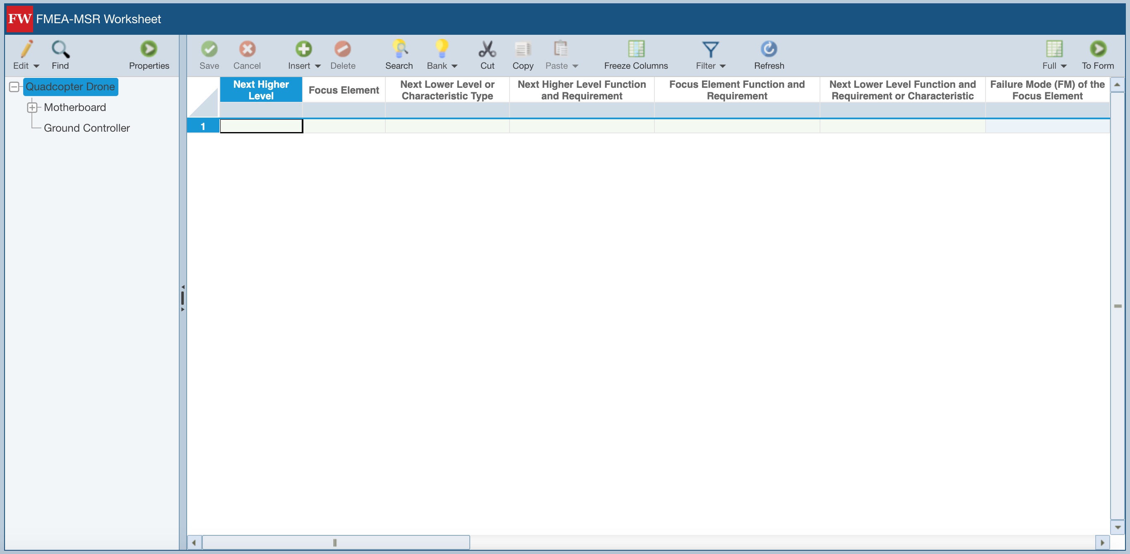1130x554 pixels.
Task: Open Properties for the selected item
Action: pyautogui.click(x=149, y=55)
